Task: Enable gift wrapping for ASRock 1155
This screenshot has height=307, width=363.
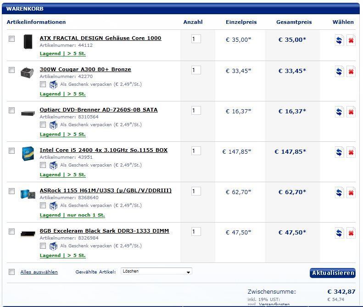Action: (x=43, y=206)
